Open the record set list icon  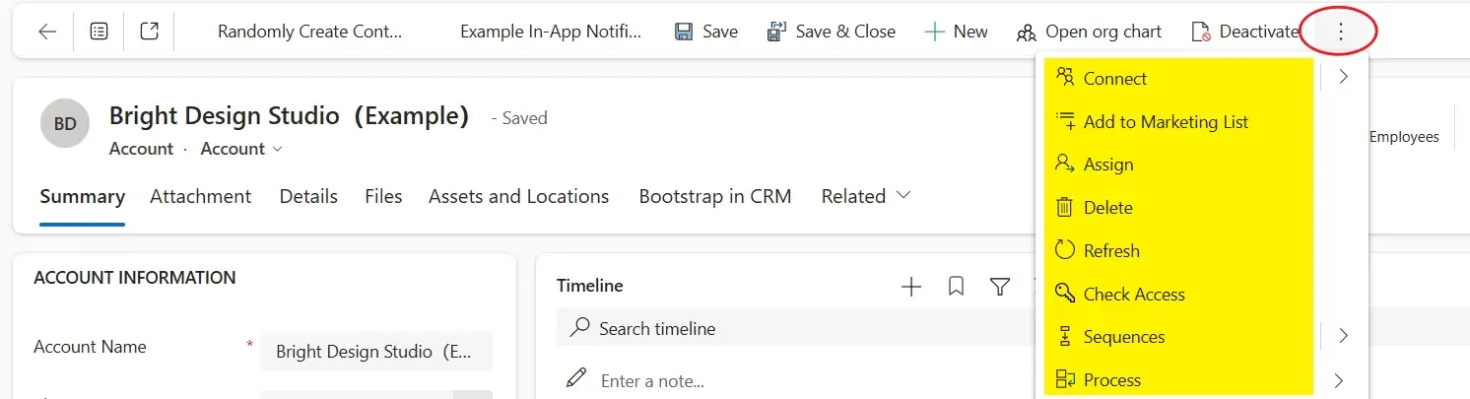(x=99, y=32)
